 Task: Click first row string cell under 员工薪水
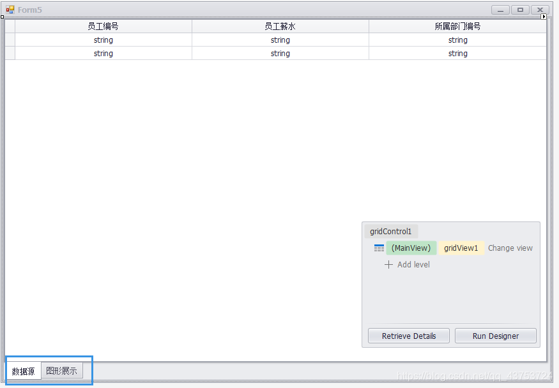pos(280,40)
